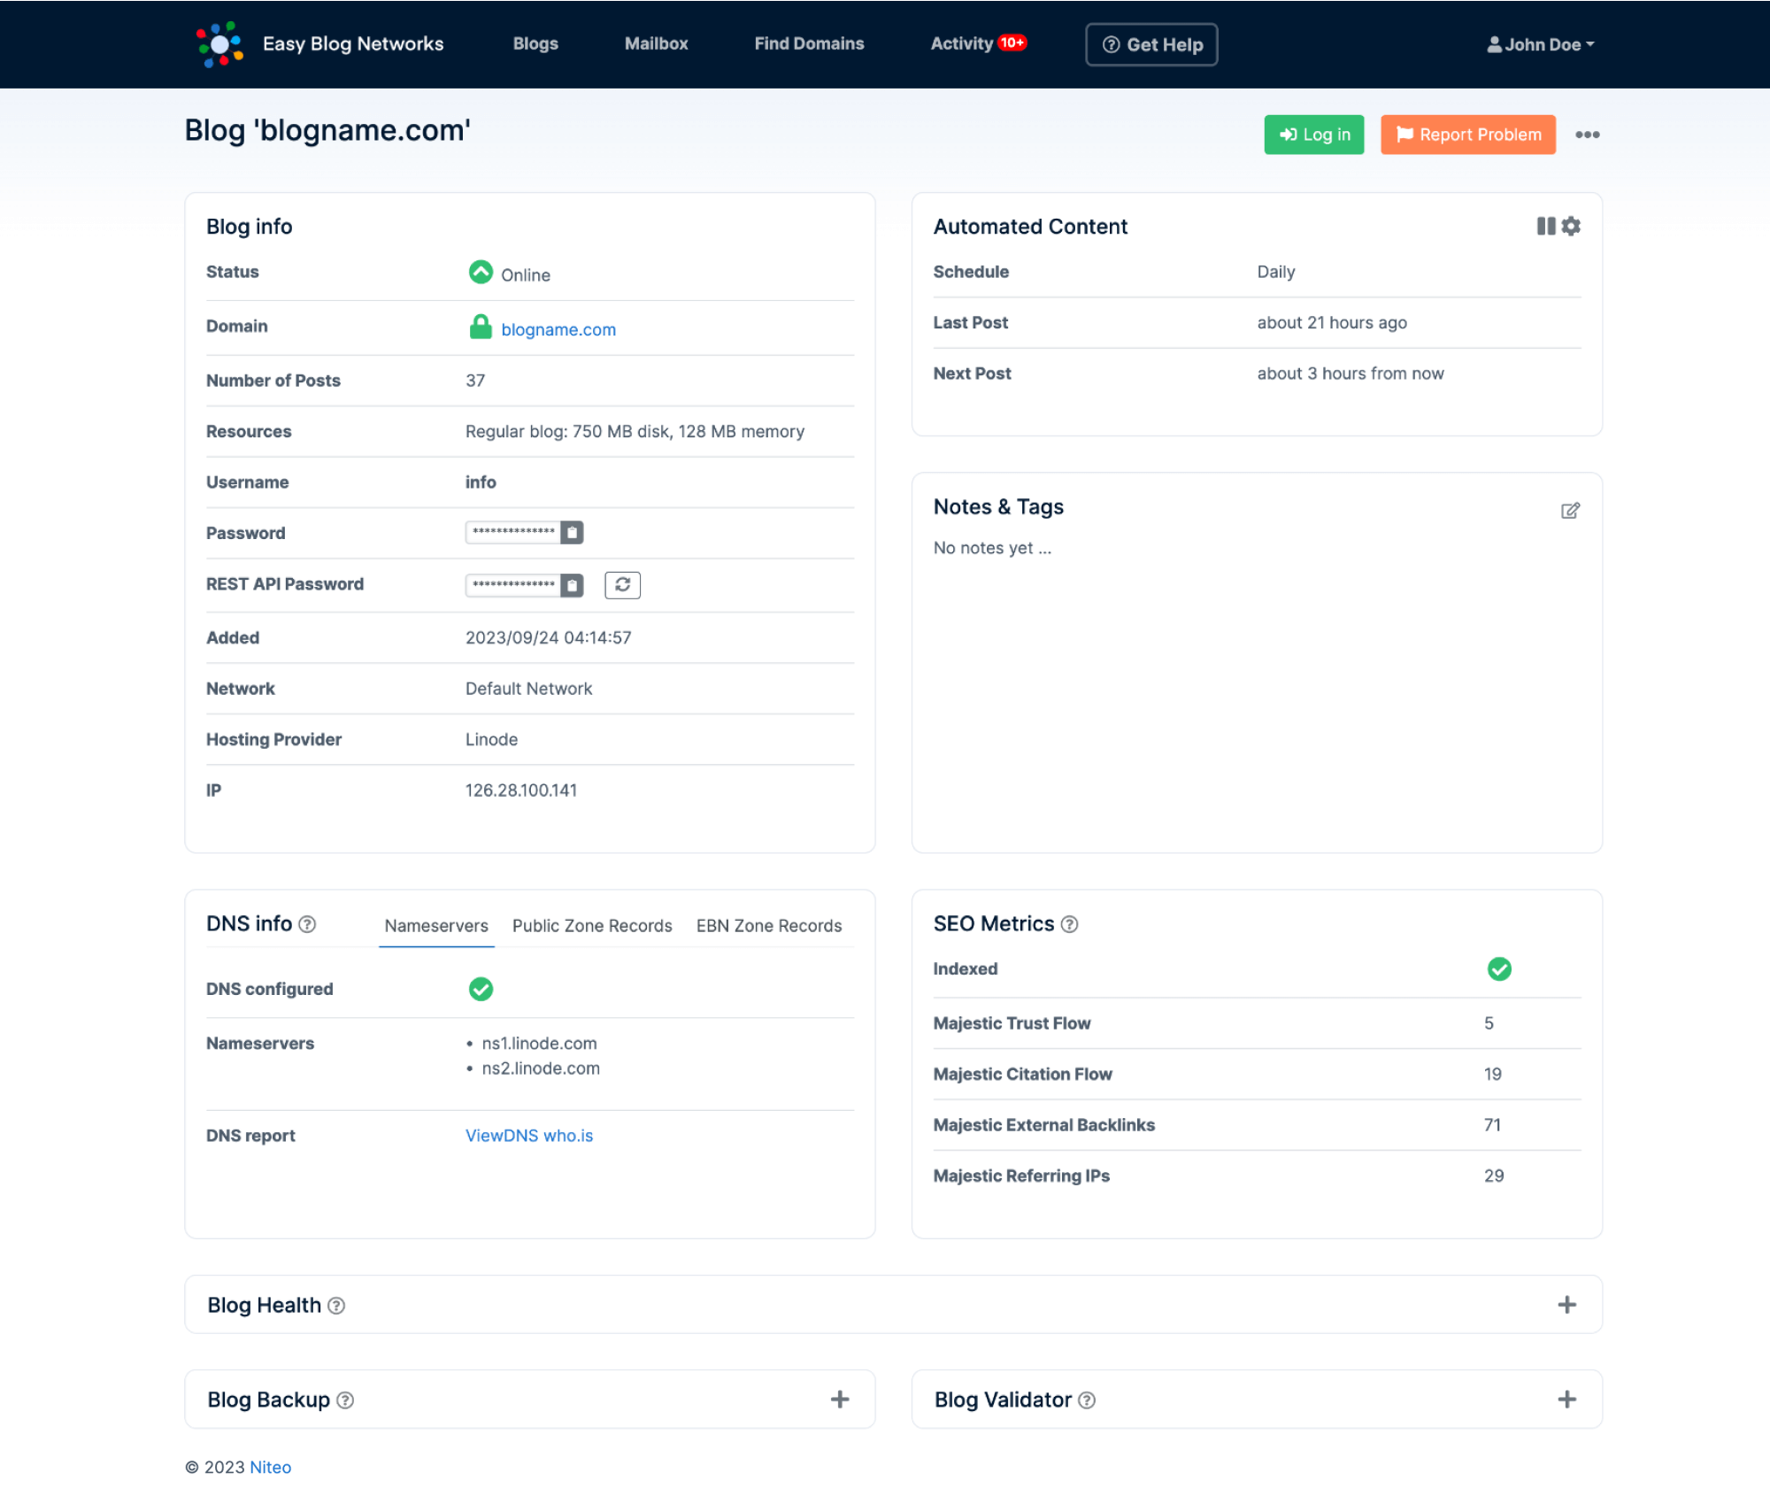This screenshot has height=1496, width=1770.
Task: Copy the Password to clipboard
Action: 573,533
